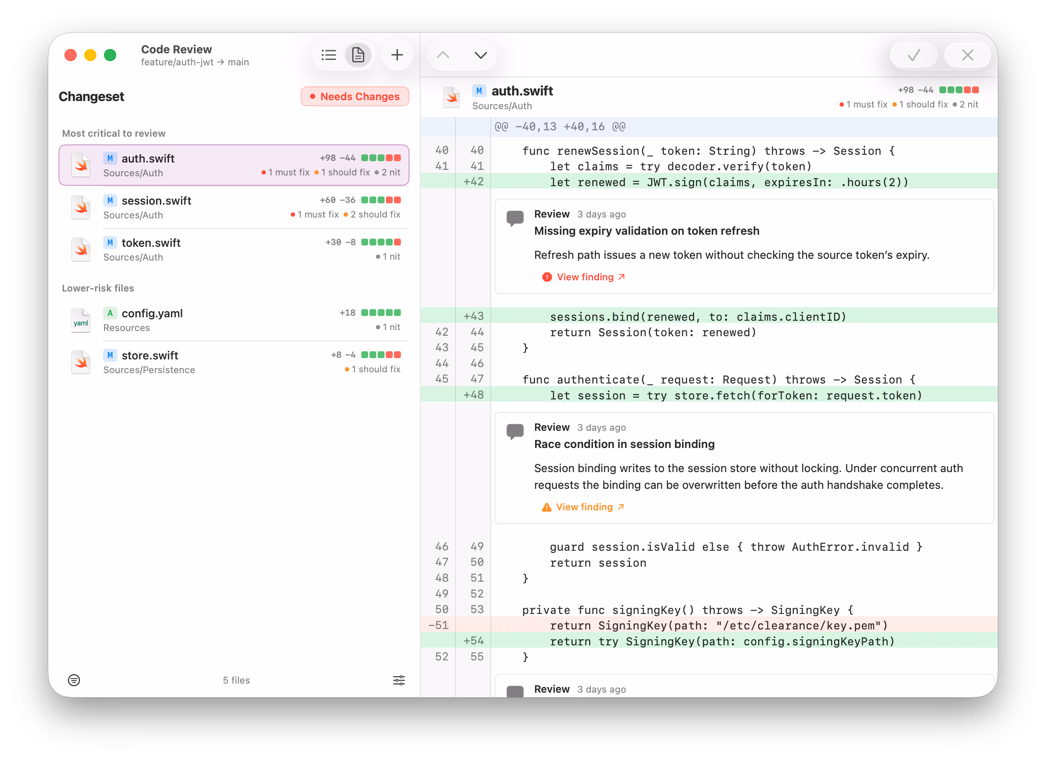The image size is (1046, 761).
Task: Open filter icon at sidebar bottom left
Action: point(74,680)
